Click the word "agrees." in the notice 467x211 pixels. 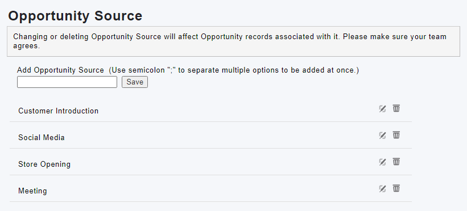tap(26, 47)
